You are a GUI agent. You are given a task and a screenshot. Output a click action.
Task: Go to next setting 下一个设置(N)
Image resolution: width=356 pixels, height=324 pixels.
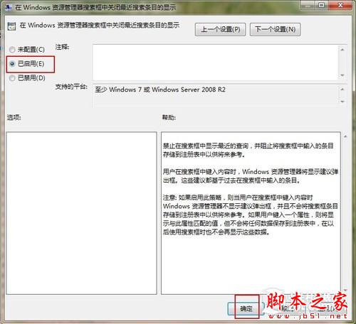pos(275,30)
